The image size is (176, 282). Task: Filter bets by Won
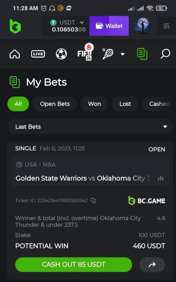tap(94, 104)
